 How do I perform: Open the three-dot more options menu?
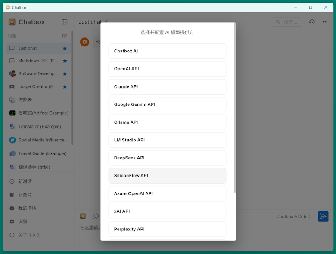[325, 22]
